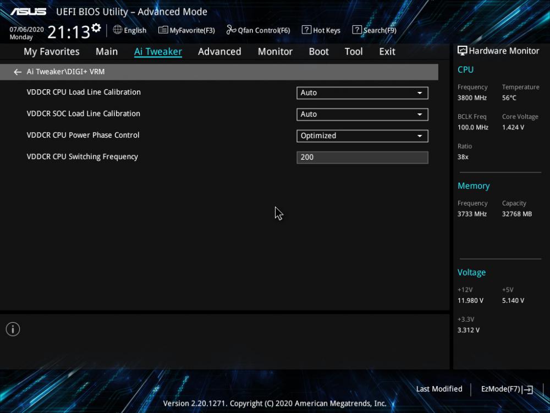
Task: Click memory frequency 3733 MHz
Action: click(472, 214)
